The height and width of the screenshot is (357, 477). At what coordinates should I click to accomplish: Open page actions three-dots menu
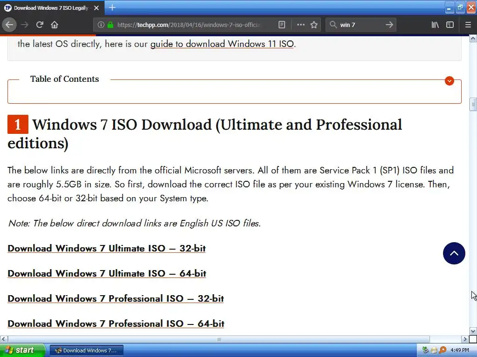point(300,25)
